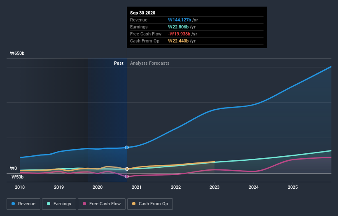Click the 2018 x-axis label

tap(20, 187)
